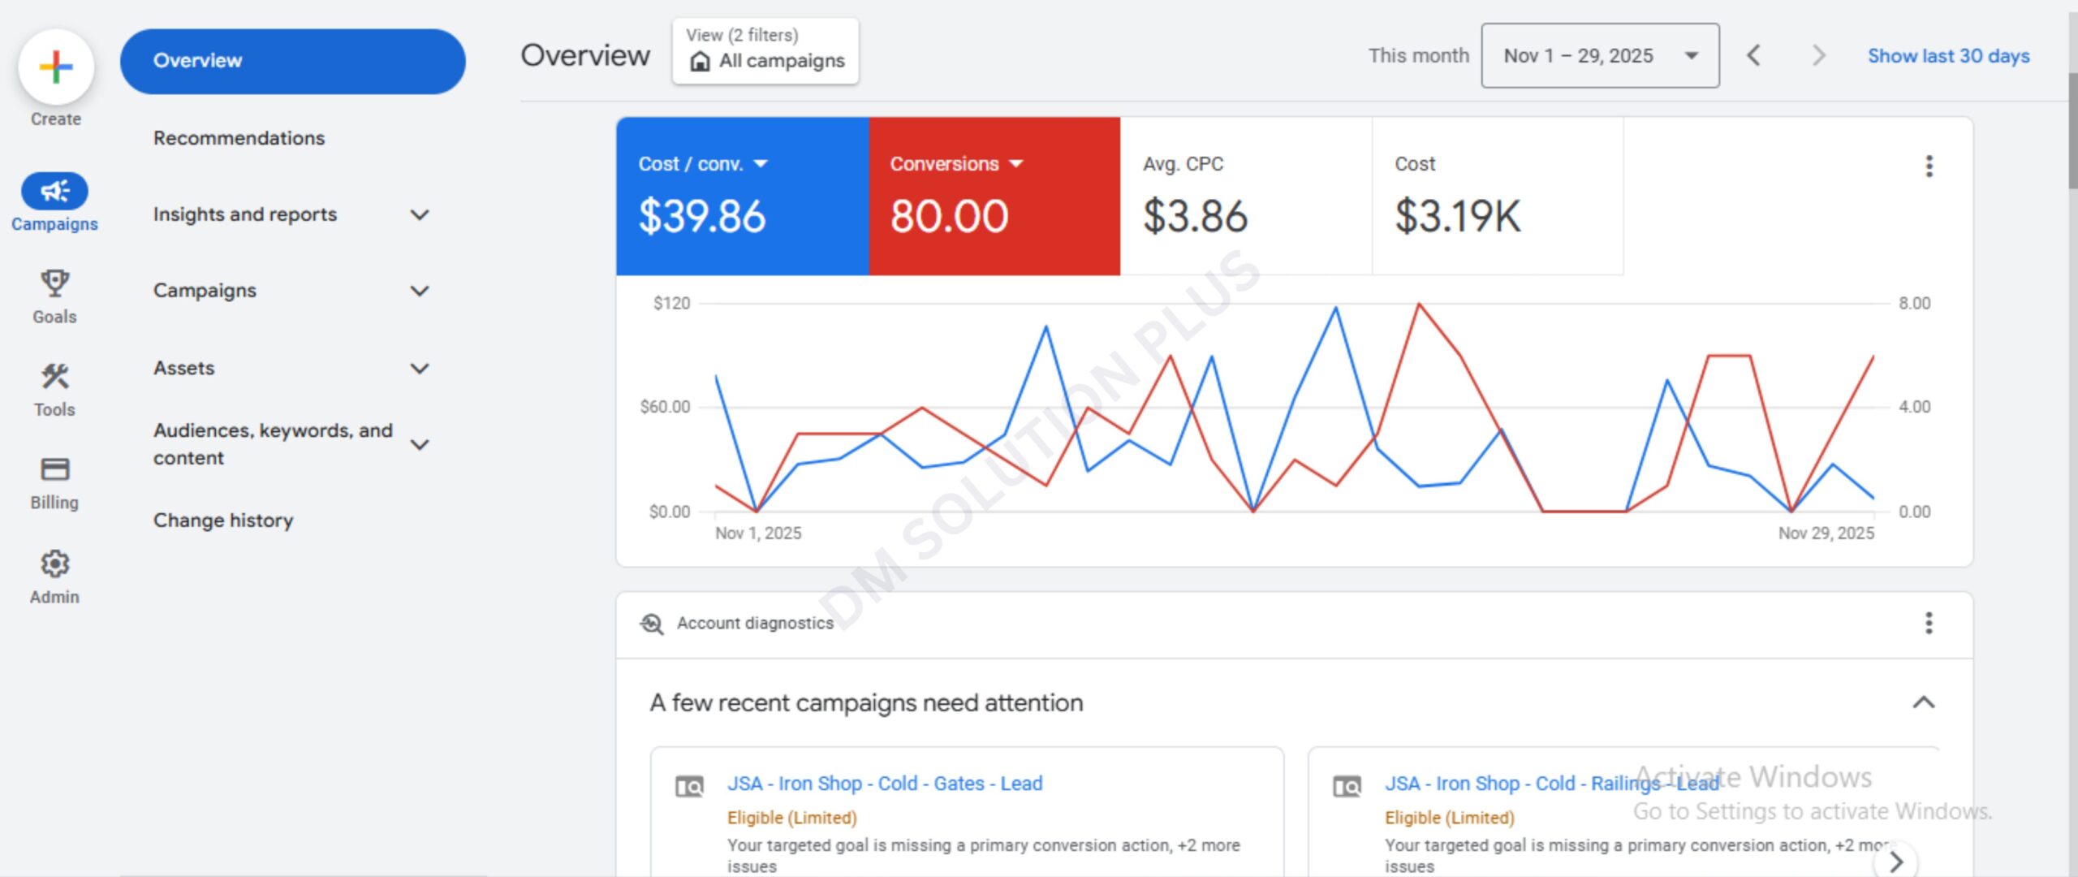Expand Audiences, keywords, and content
2078x877 pixels.
419,444
